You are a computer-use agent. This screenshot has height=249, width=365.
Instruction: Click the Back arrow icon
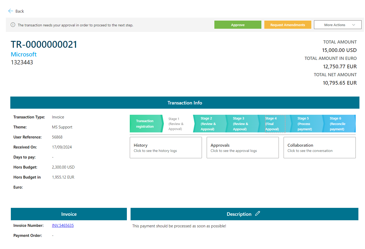(11, 11)
